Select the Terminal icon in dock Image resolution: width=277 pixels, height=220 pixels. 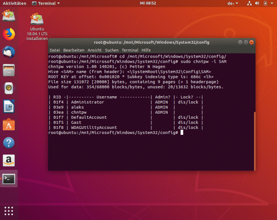[x=9, y=179]
